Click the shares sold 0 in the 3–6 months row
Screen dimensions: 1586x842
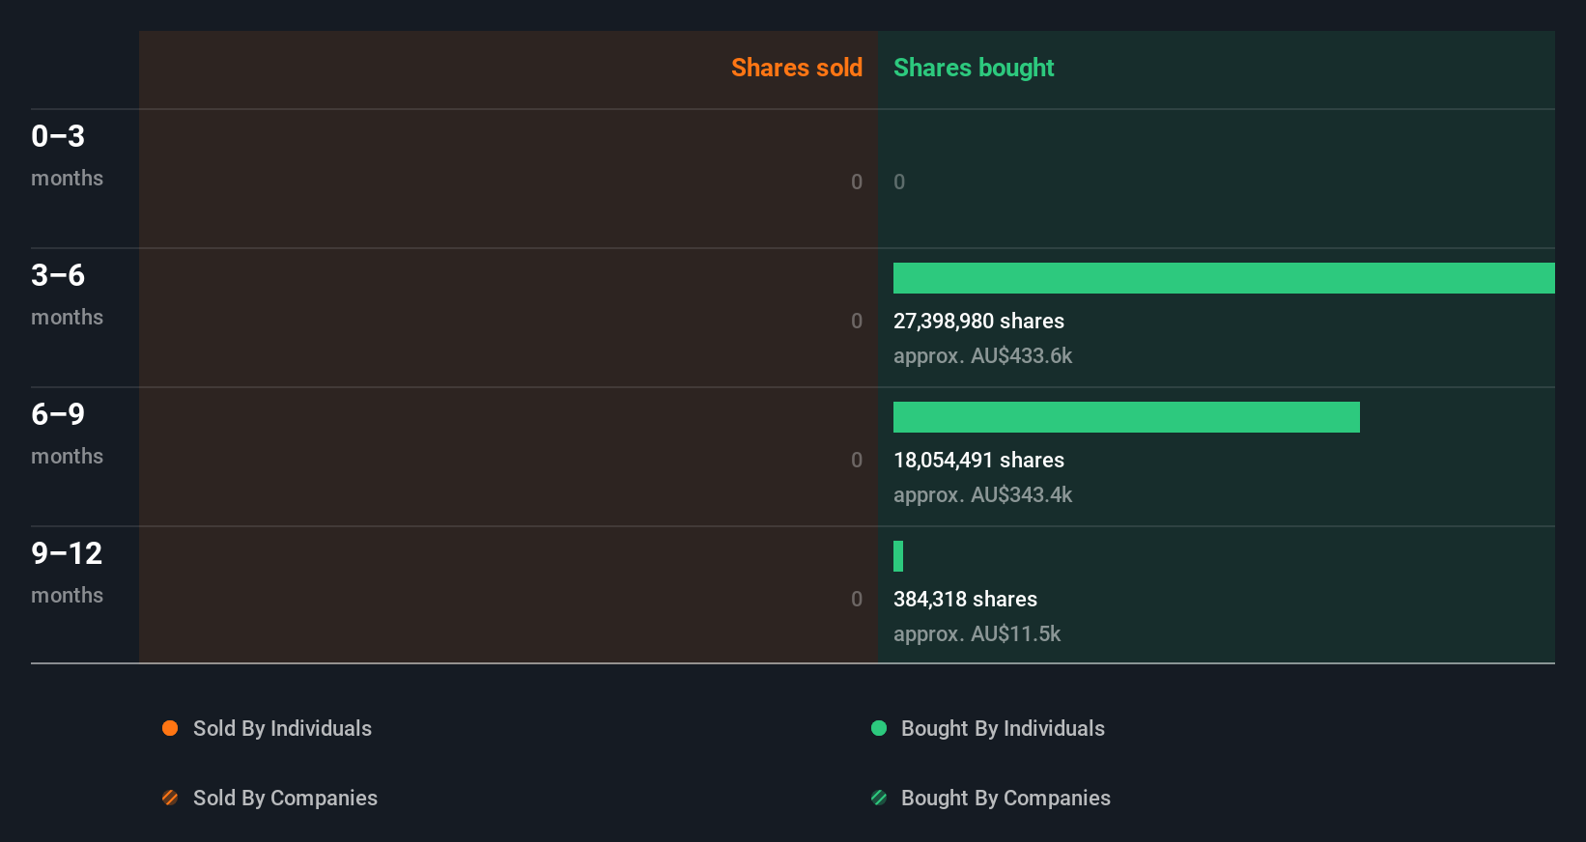click(857, 321)
